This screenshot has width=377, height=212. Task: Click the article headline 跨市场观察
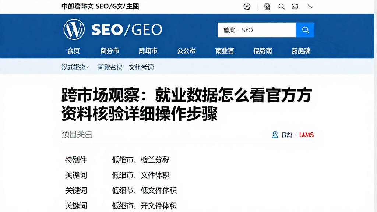187,104
